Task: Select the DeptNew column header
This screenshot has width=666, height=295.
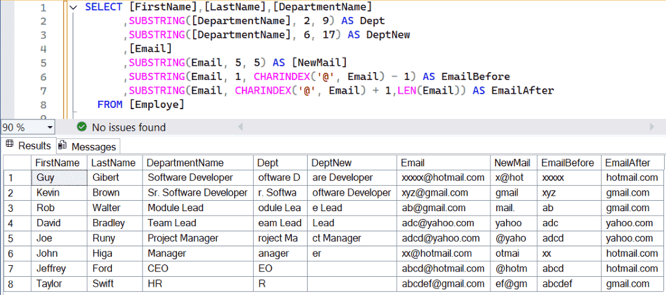Action: 352,162
